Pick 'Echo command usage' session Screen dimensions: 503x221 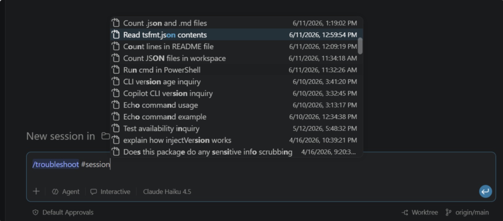coord(236,105)
